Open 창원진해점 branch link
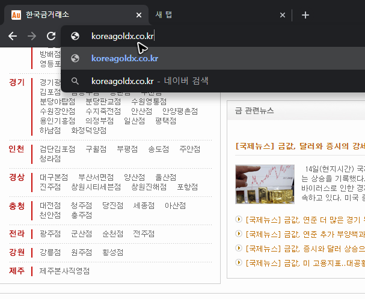Screen dimensions: 365x299 pyautogui.click(x=149, y=187)
